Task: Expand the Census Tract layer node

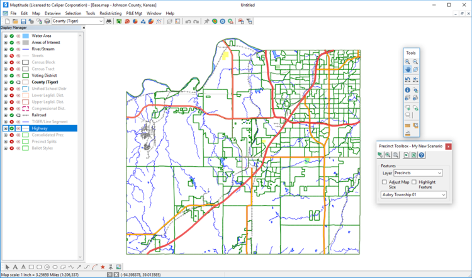Action: pos(6,69)
